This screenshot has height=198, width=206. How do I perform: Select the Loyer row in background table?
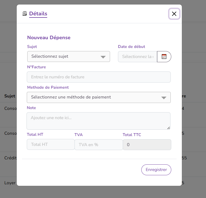pos(10,183)
